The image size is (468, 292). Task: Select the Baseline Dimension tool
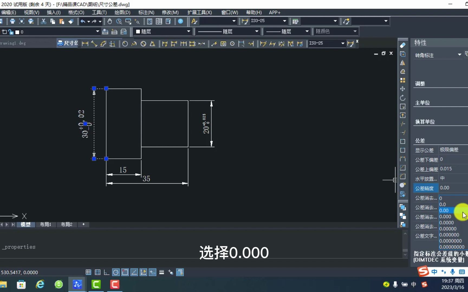[x=174, y=43]
